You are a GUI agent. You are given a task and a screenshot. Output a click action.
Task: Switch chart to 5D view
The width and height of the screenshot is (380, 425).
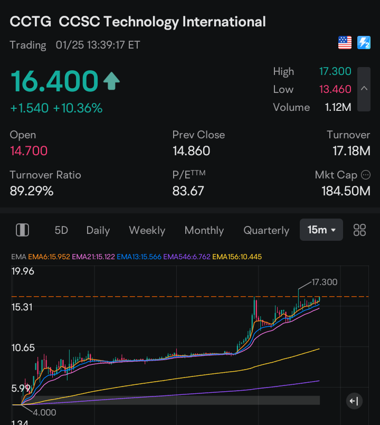[x=61, y=230]
